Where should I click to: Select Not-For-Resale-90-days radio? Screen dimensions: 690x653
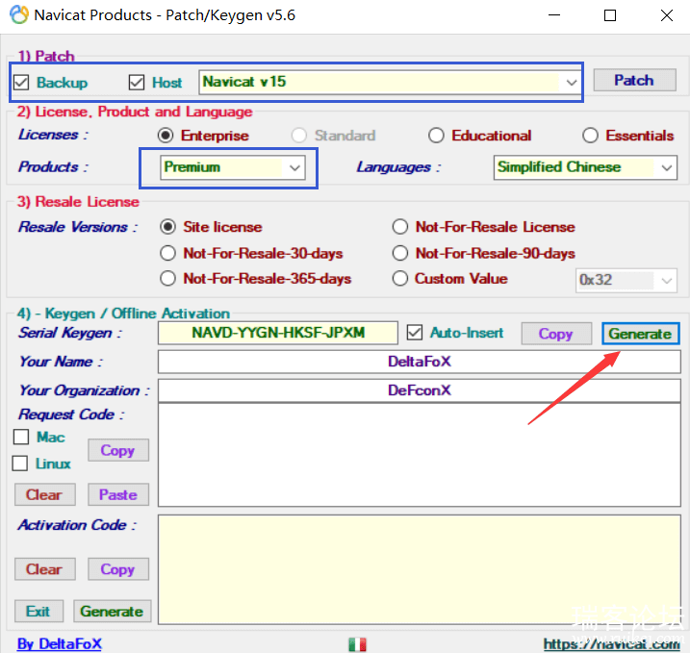coord(400,253)
